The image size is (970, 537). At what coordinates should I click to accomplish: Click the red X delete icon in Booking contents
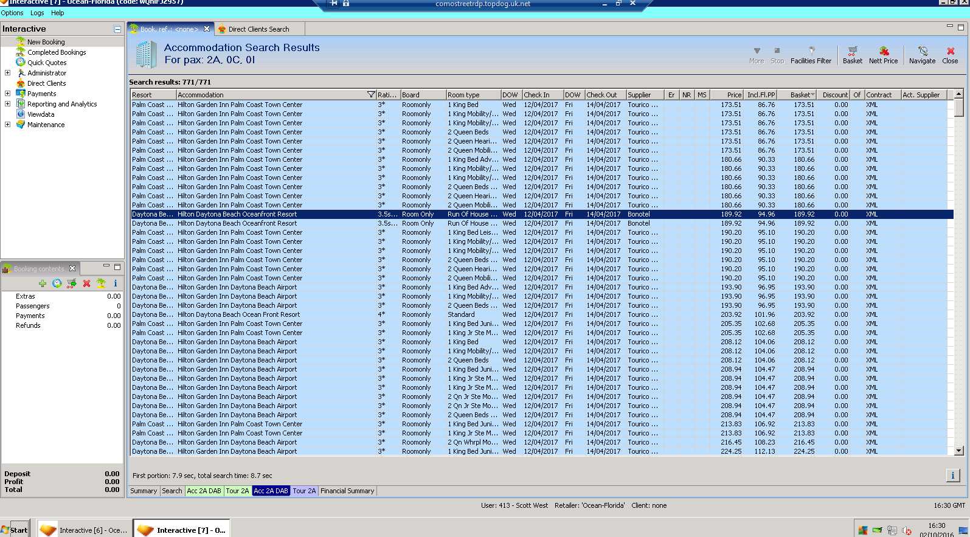click(86, 283)
